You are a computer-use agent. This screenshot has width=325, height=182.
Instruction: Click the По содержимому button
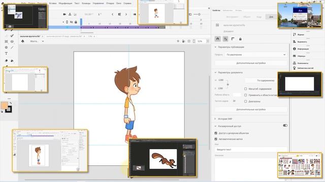pos(266,80)
